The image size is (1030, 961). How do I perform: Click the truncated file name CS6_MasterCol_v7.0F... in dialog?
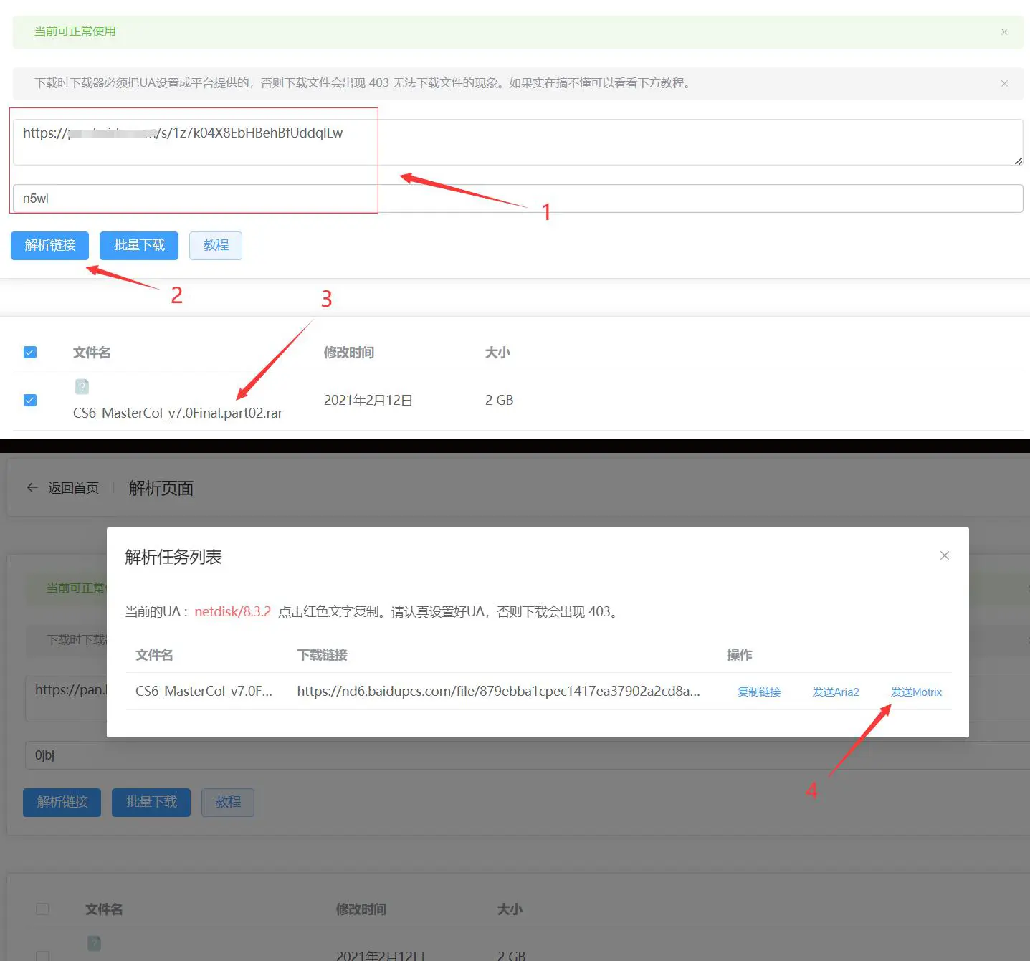pos(204,691)
